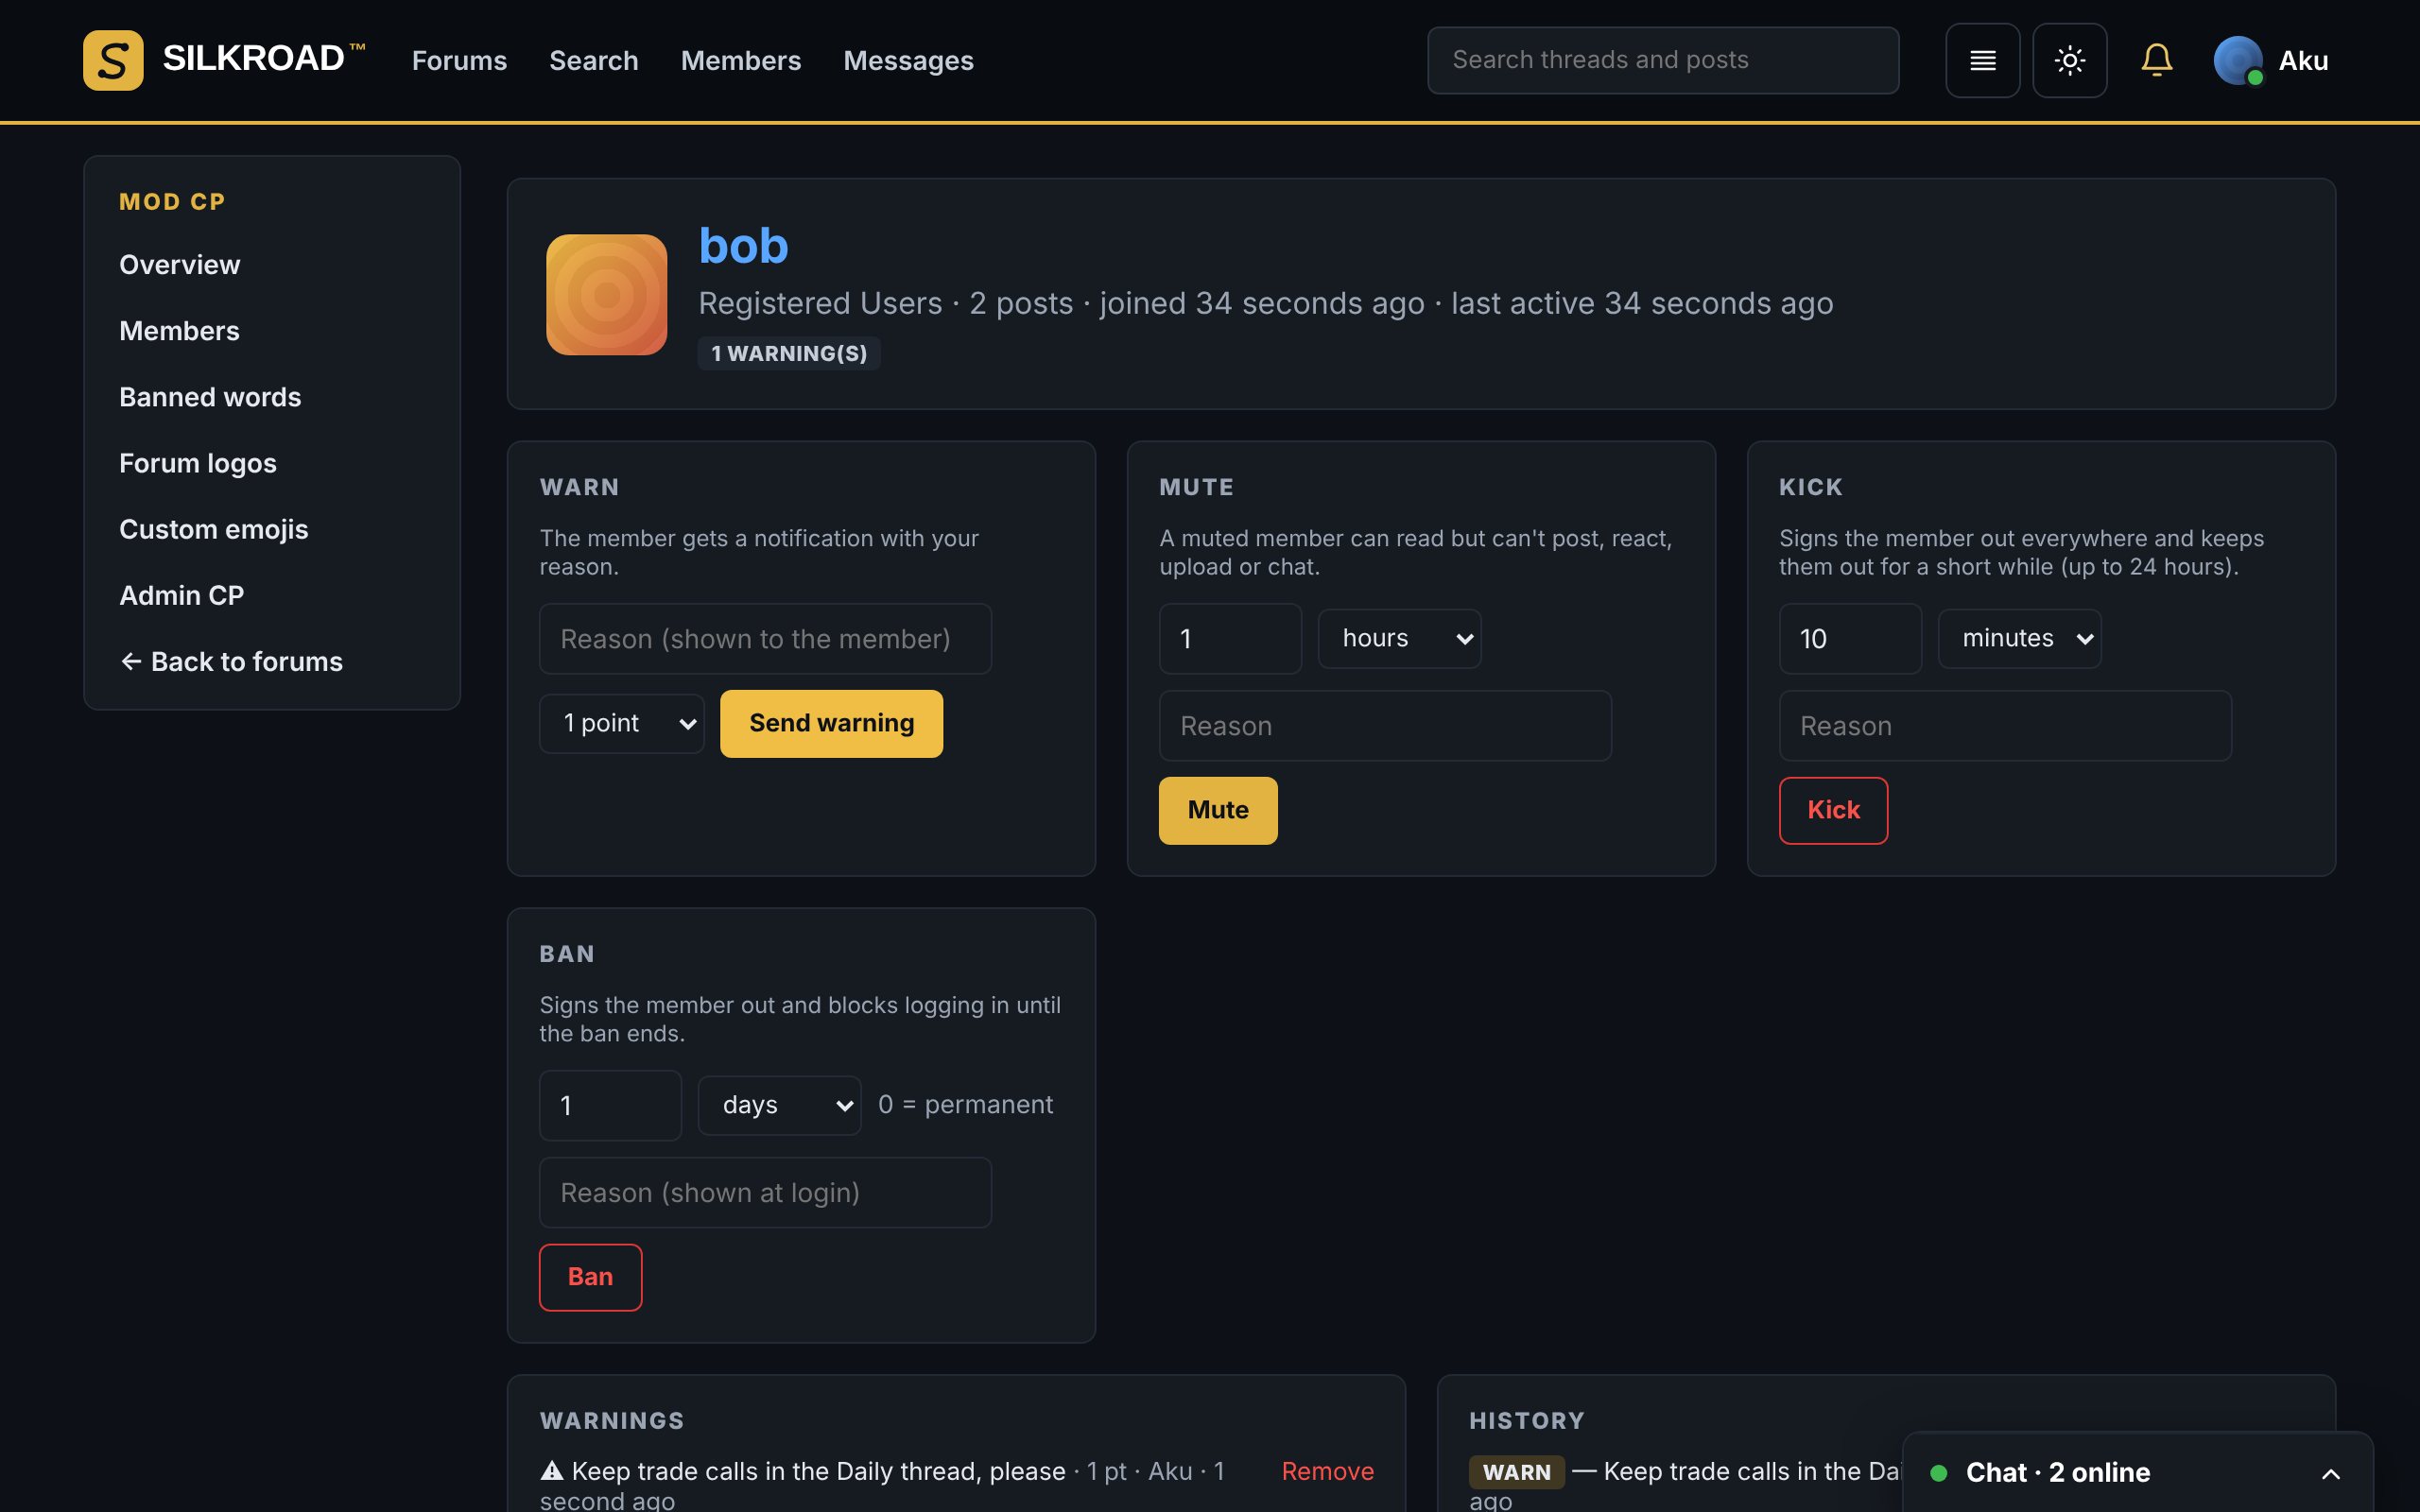Open Members in Mod CP sidebar
2420x1512 pixels.
point(179,330)
